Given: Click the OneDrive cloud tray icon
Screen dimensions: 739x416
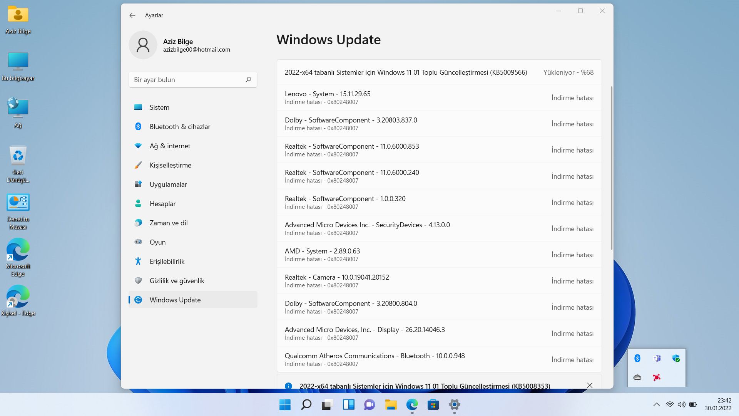Looking at the screenshot, I should (637, 377).
